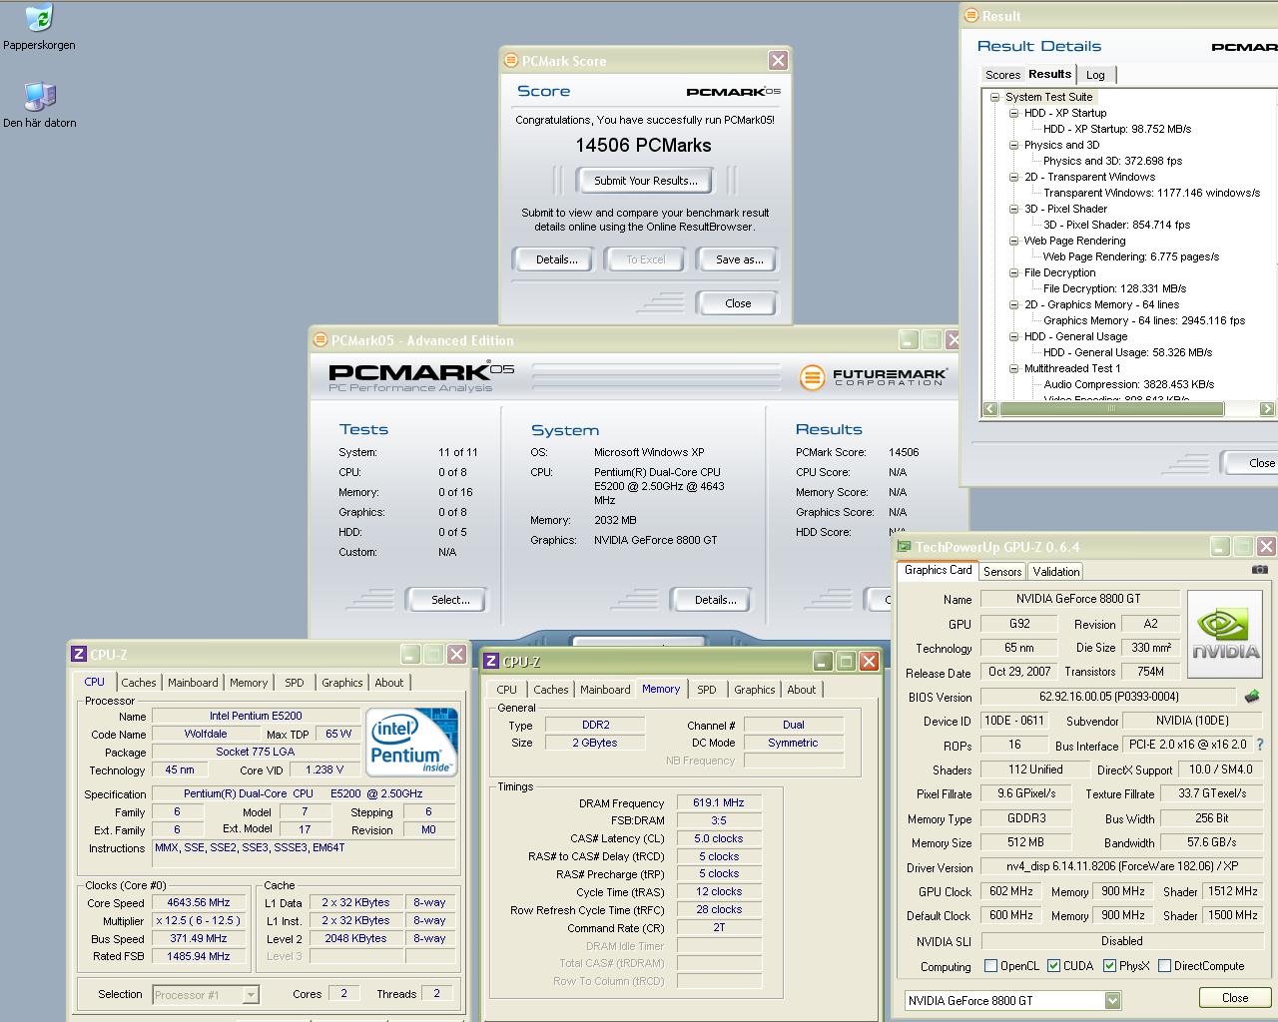Click the Core Speed value field

pyautogui.click(x=199, y=902)
